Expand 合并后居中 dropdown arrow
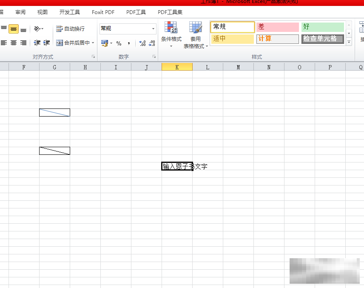The width and height of the screenshot is (364, 288). [x=93, y=43]
